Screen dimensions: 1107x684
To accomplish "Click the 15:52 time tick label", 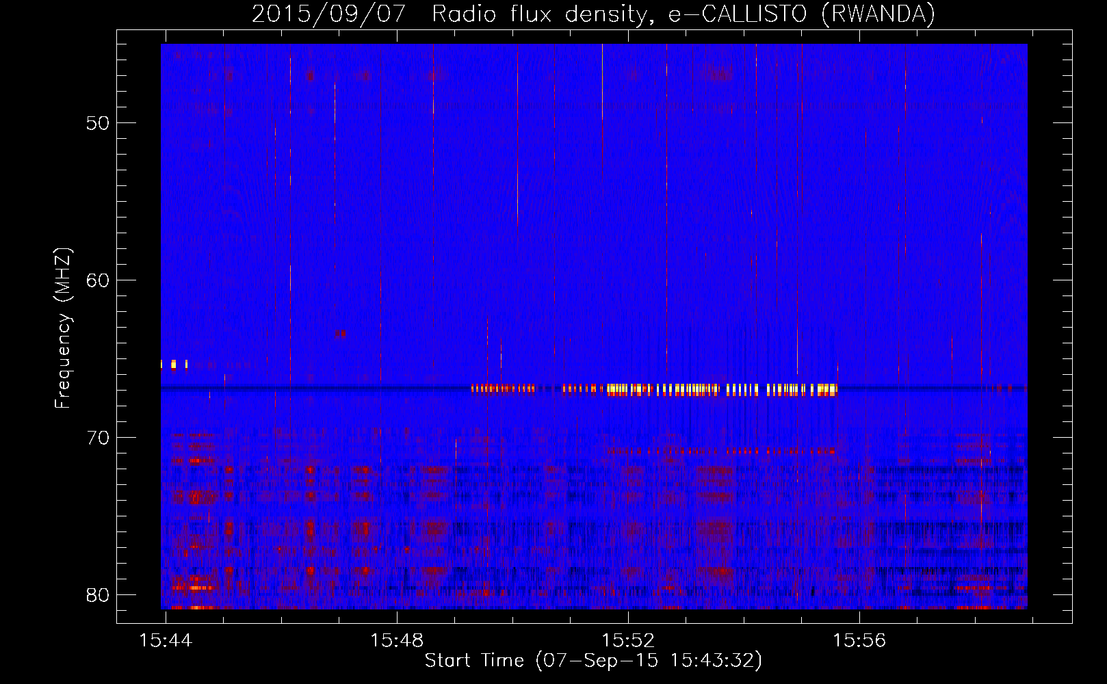I will 628,641.
